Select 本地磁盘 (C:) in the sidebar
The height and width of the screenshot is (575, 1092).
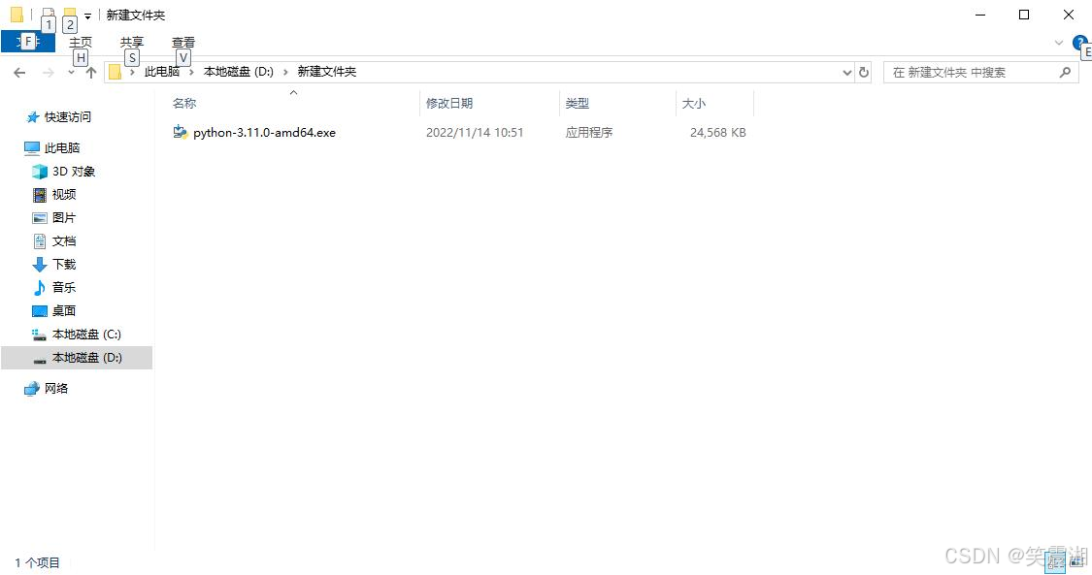coord(87,335)
